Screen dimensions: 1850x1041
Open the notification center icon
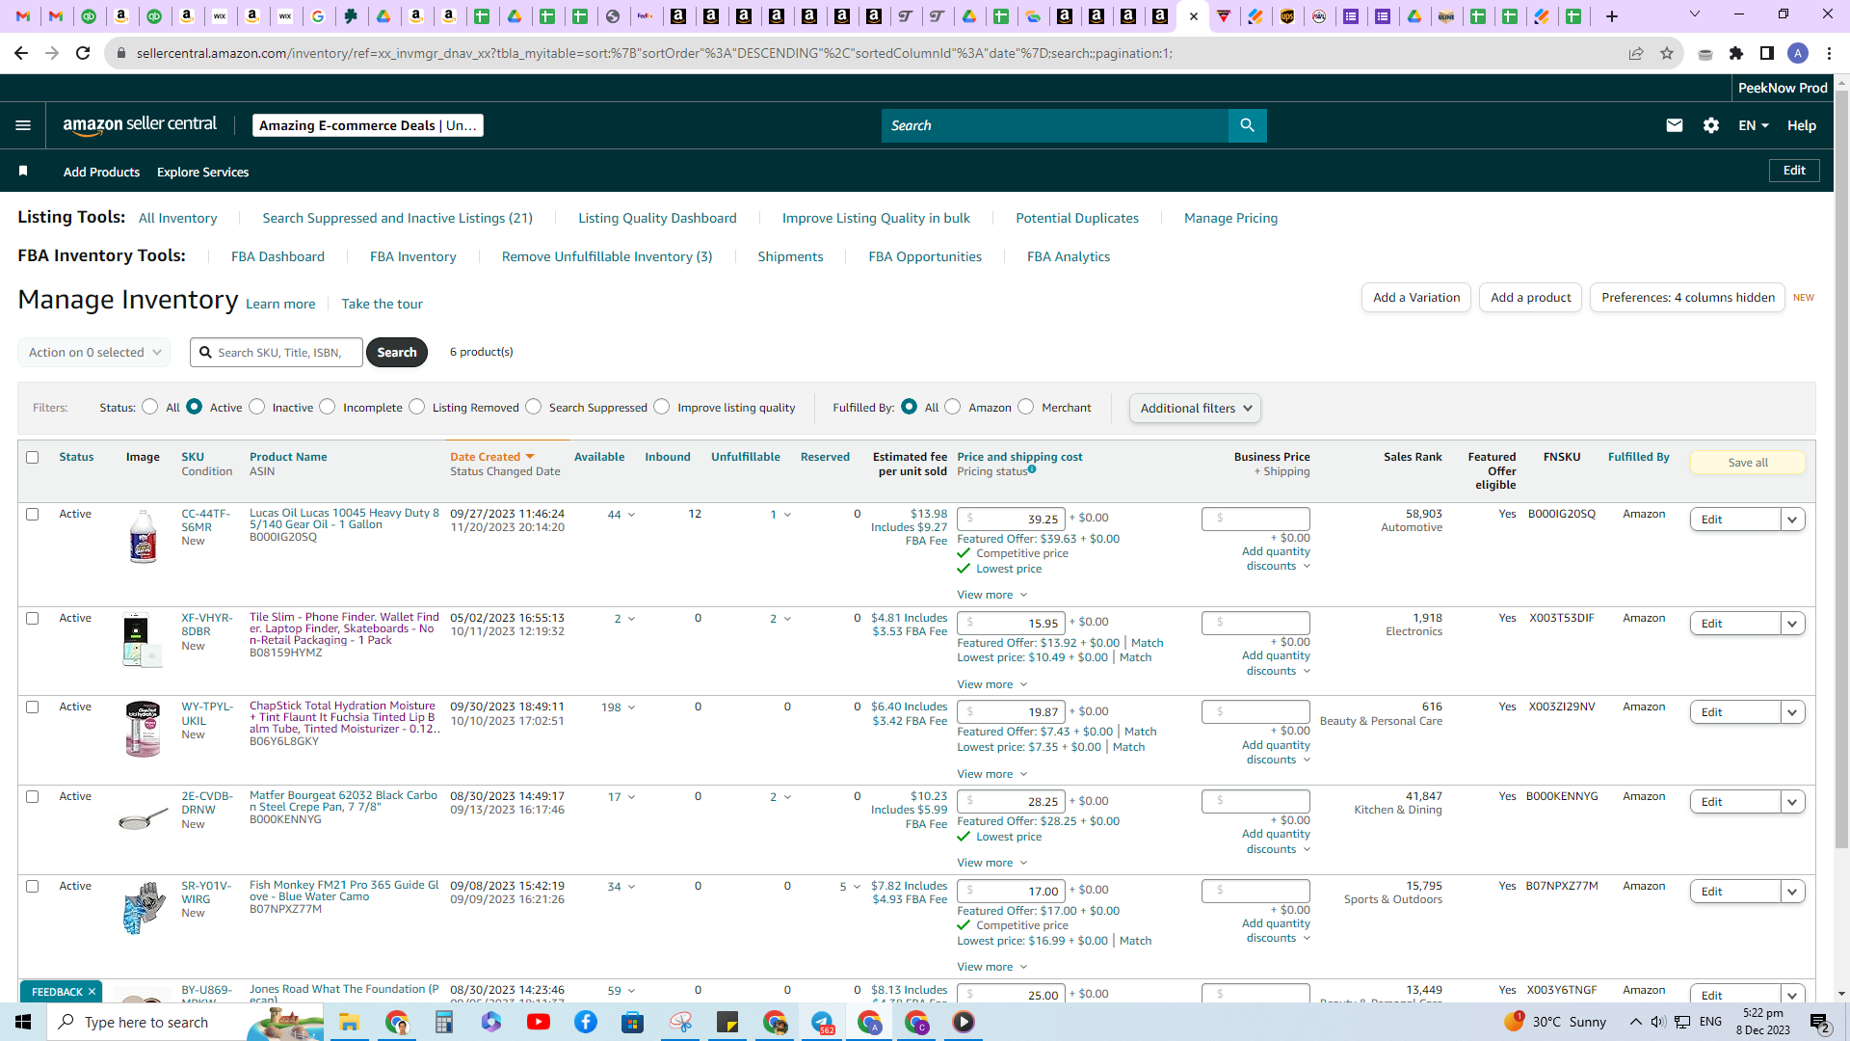pyautogui.click(x=1820, y=1023)
